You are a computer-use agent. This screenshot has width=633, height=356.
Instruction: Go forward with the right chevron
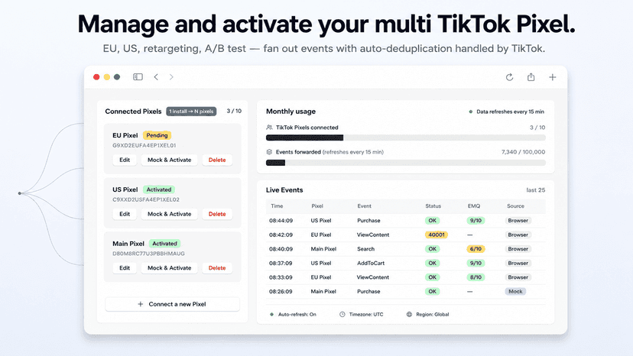[171, 76]
